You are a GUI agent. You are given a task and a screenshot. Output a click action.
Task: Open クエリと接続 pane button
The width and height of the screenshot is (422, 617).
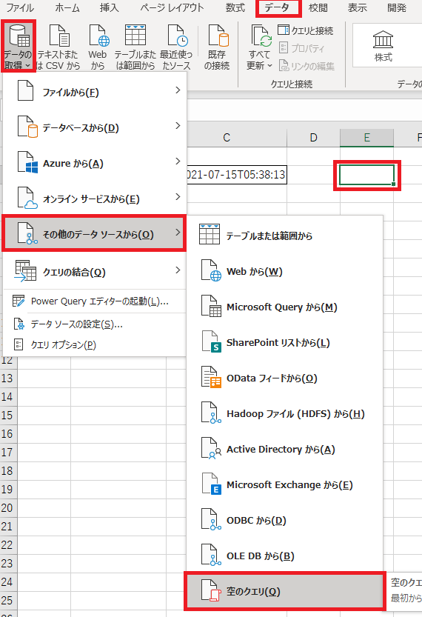[305, 30]
